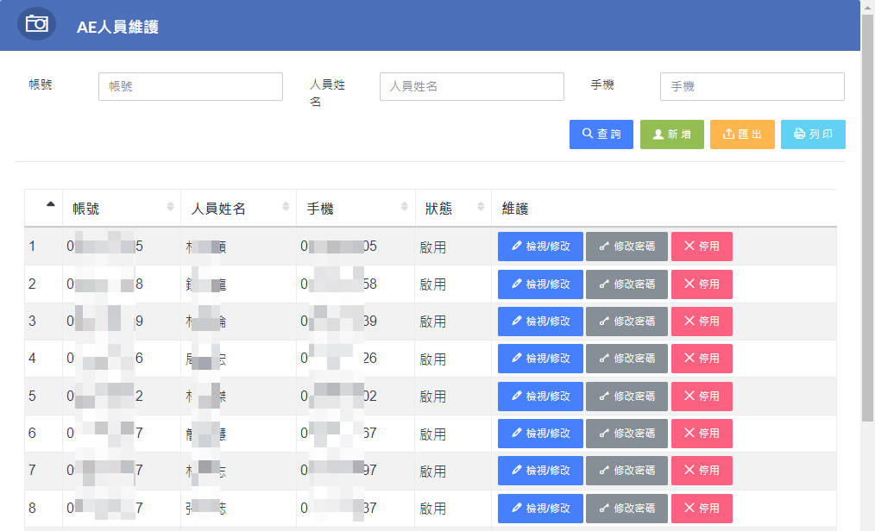Click 修改密碼 for row 6
Image resolution: width=875 pixels, height=531 pixels.
pos(626,434)
